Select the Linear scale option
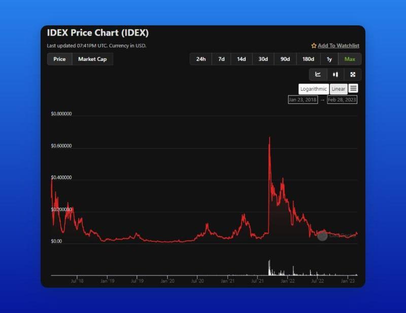The image size is (406, 313). tap(339, 89)
